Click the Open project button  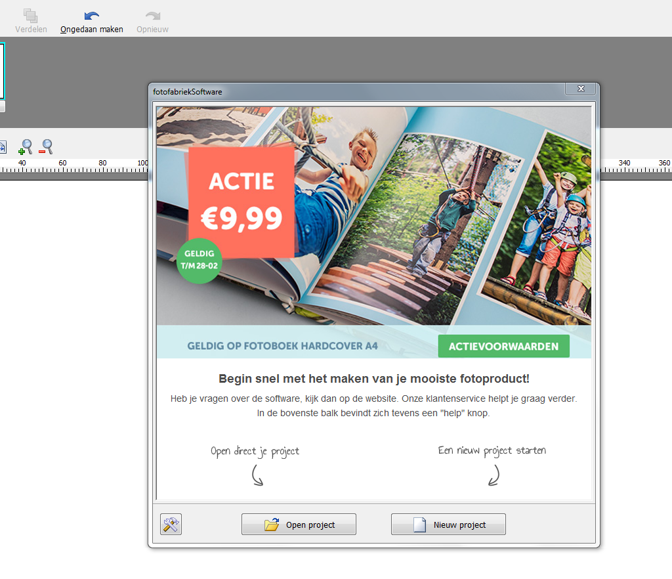click(299, 524)
